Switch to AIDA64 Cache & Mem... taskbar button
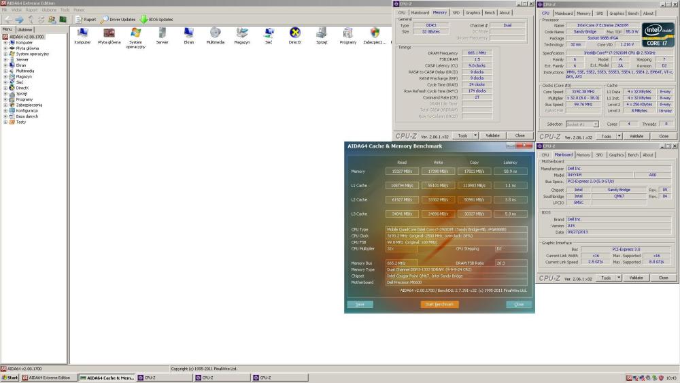 107,378
